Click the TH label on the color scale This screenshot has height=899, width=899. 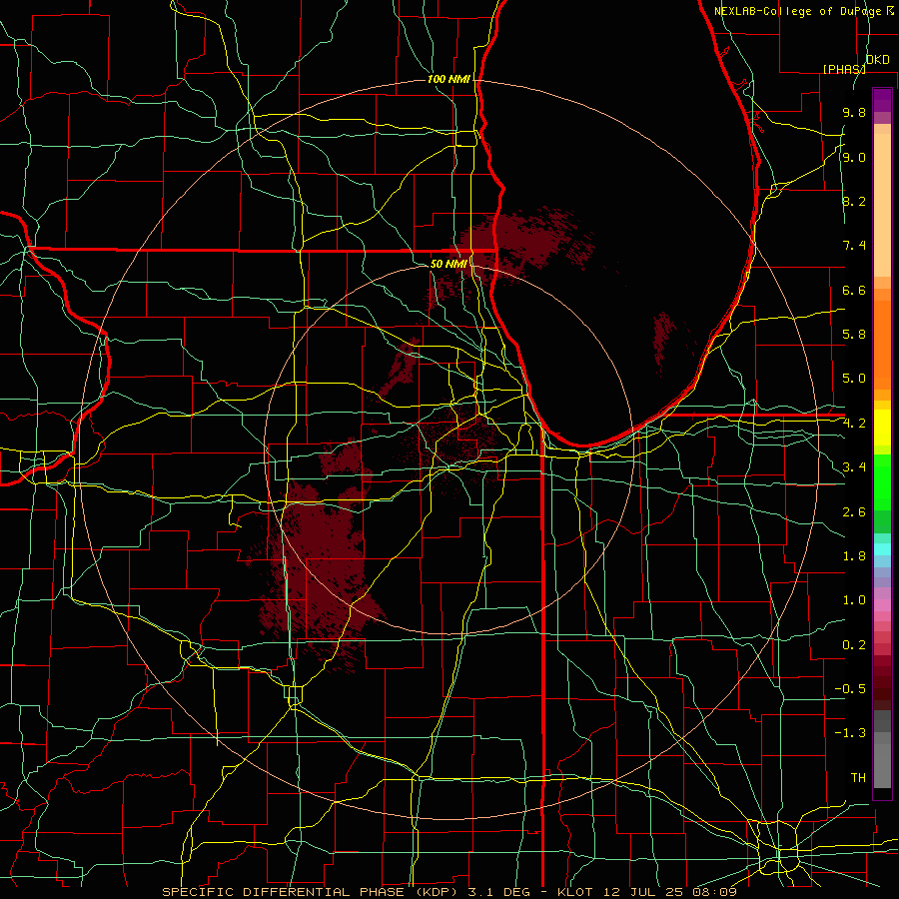(x=858, y=778)
